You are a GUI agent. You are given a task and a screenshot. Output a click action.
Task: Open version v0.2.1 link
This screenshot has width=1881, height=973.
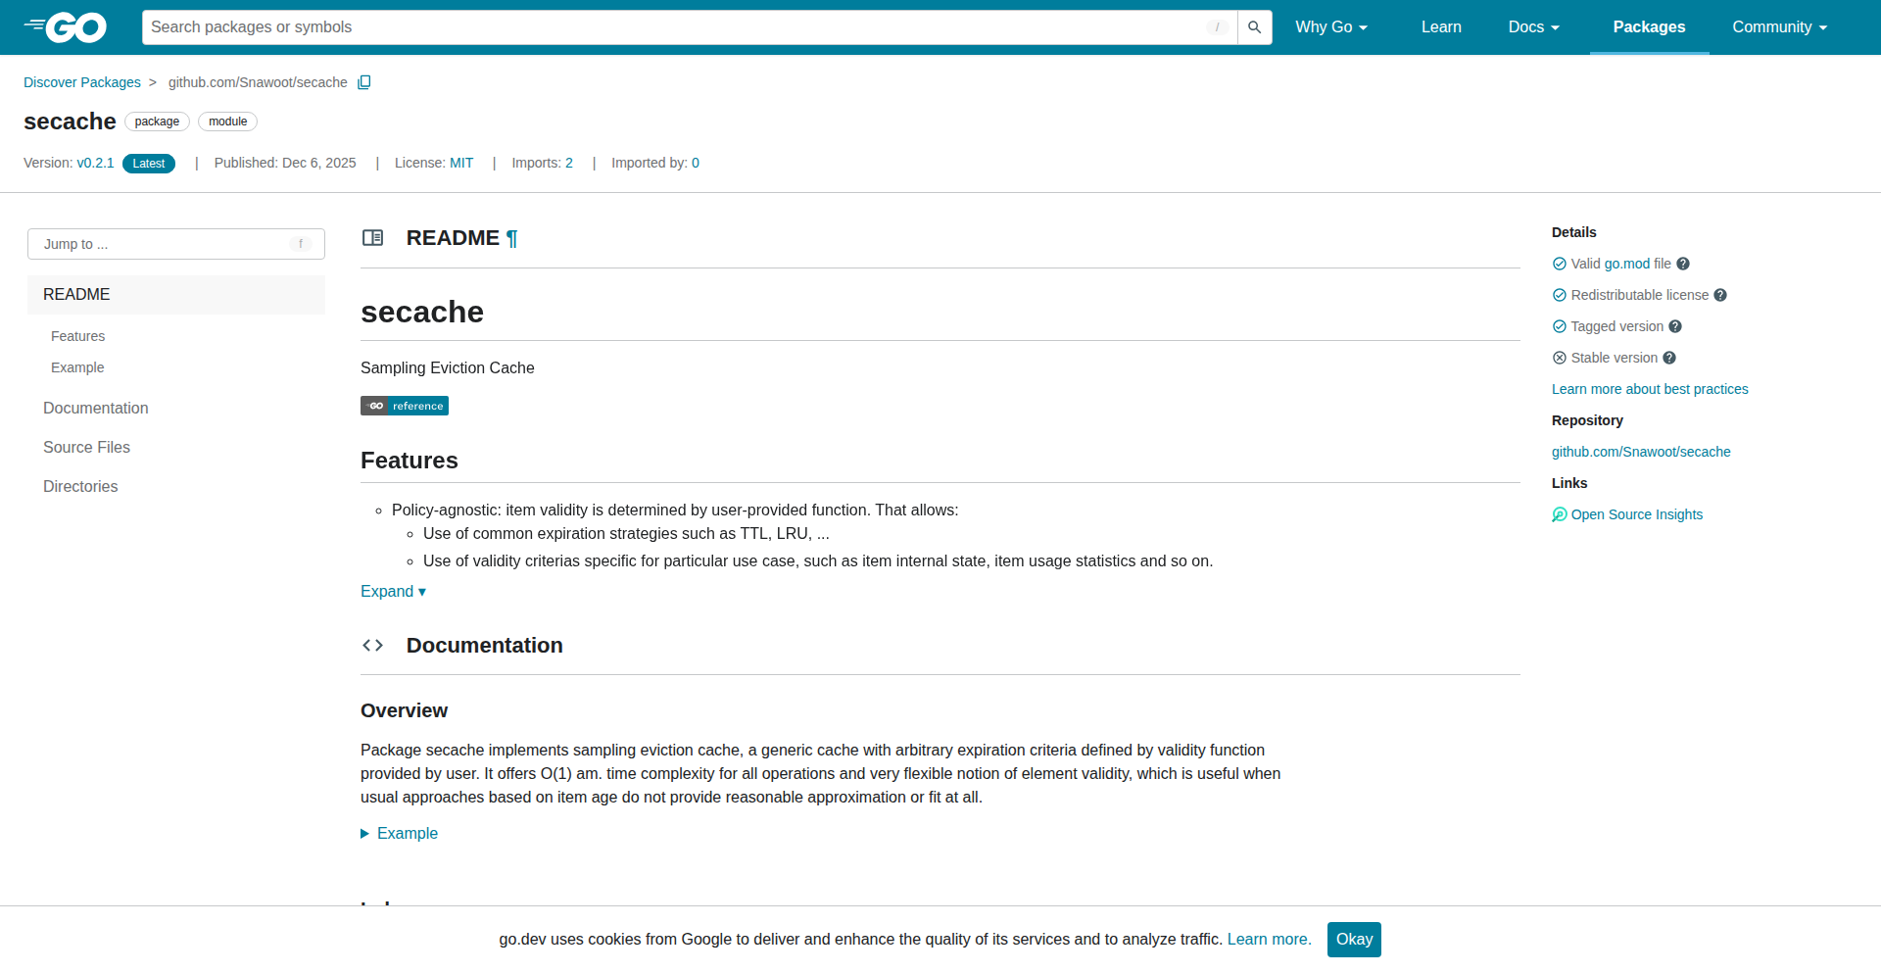pos(95,163)
